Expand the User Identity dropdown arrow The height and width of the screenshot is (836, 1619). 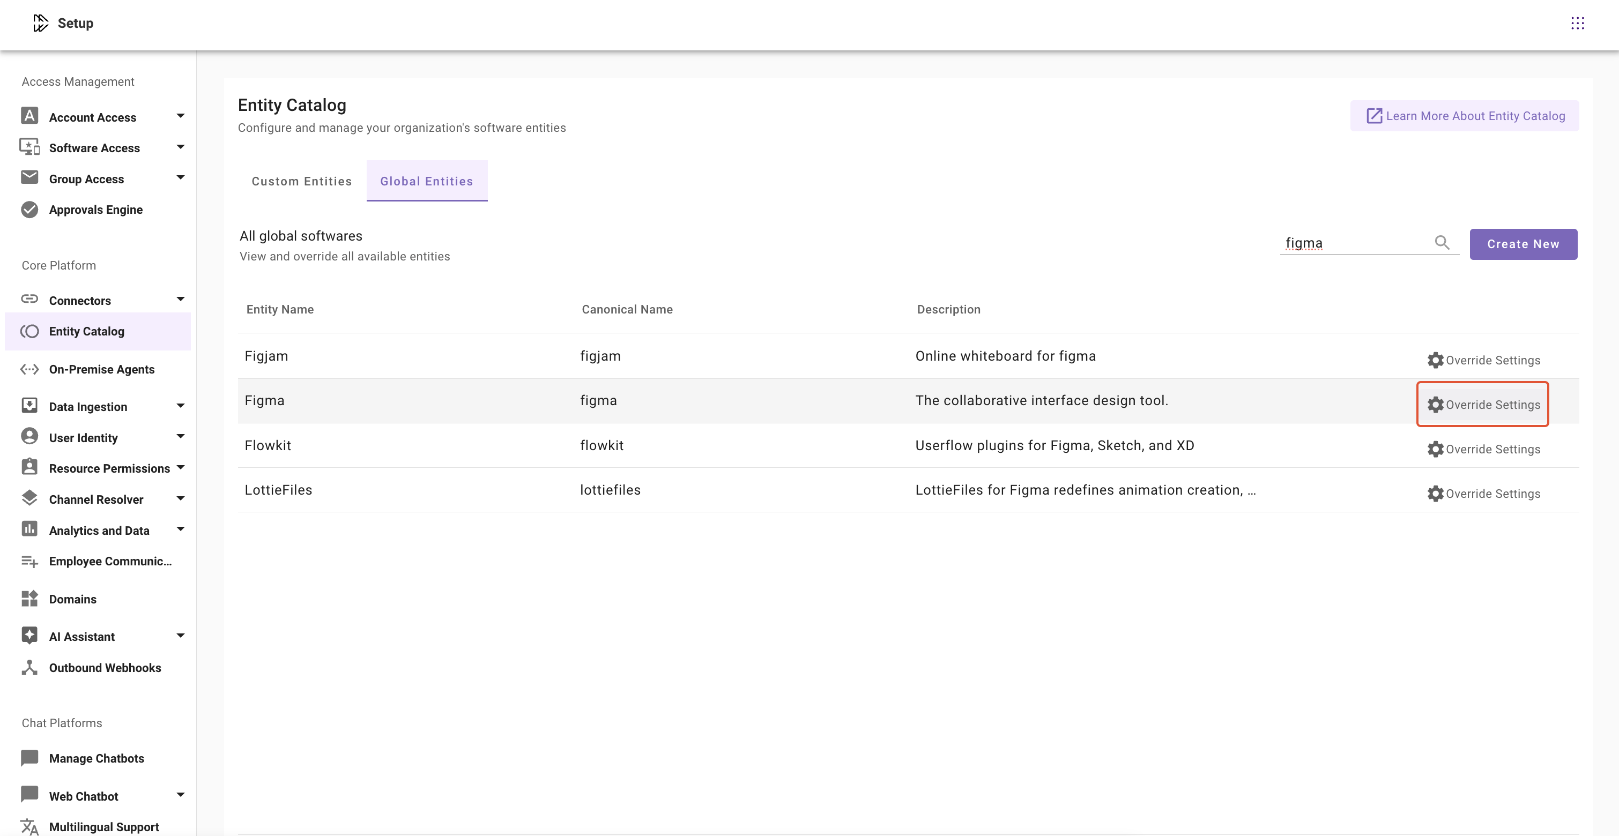tap(180, 437)
